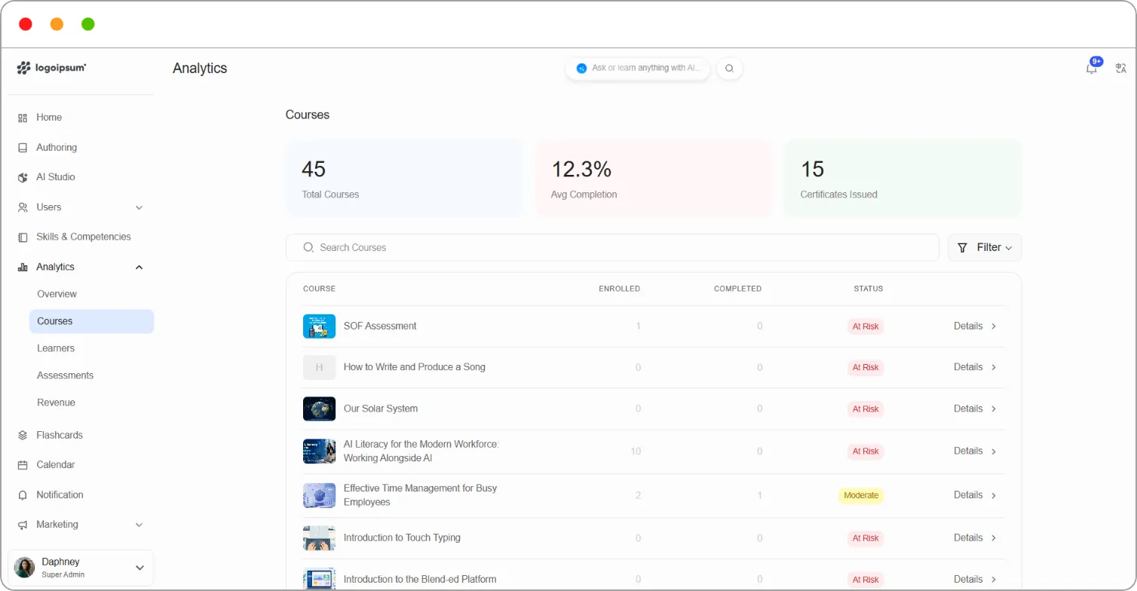Open the Filter dropdown
The width and height of the screenshot is (1137, 591).
click(985, 247)
